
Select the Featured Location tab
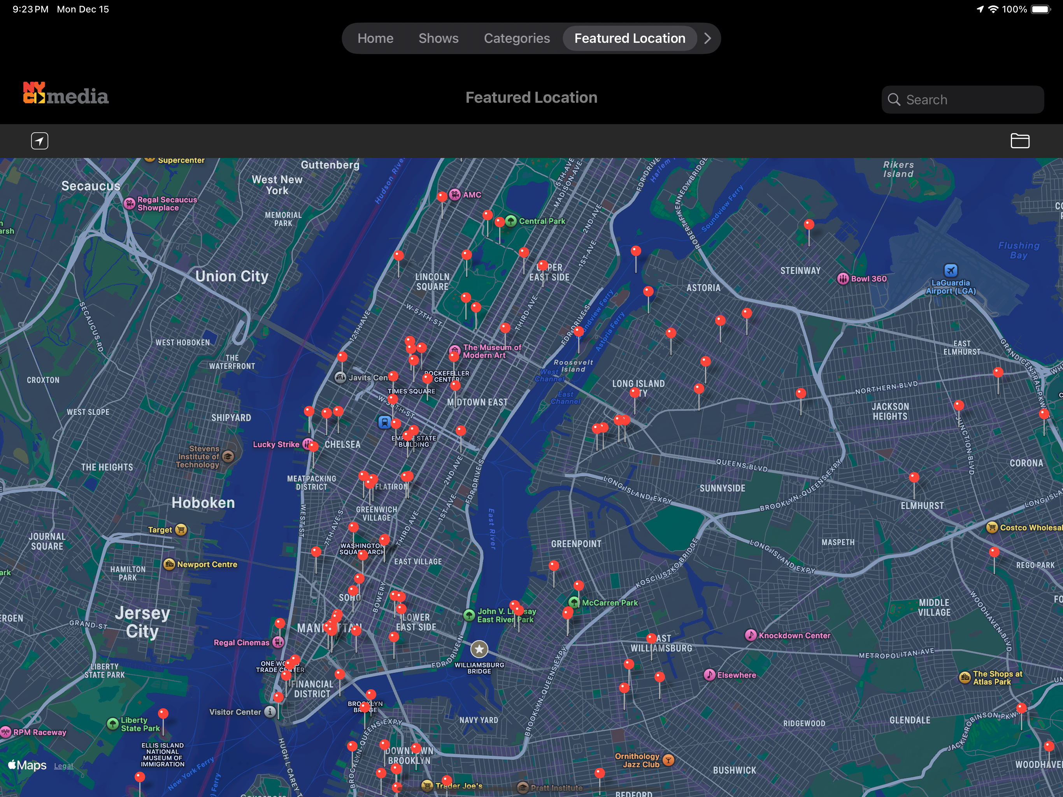pos(630,39)
